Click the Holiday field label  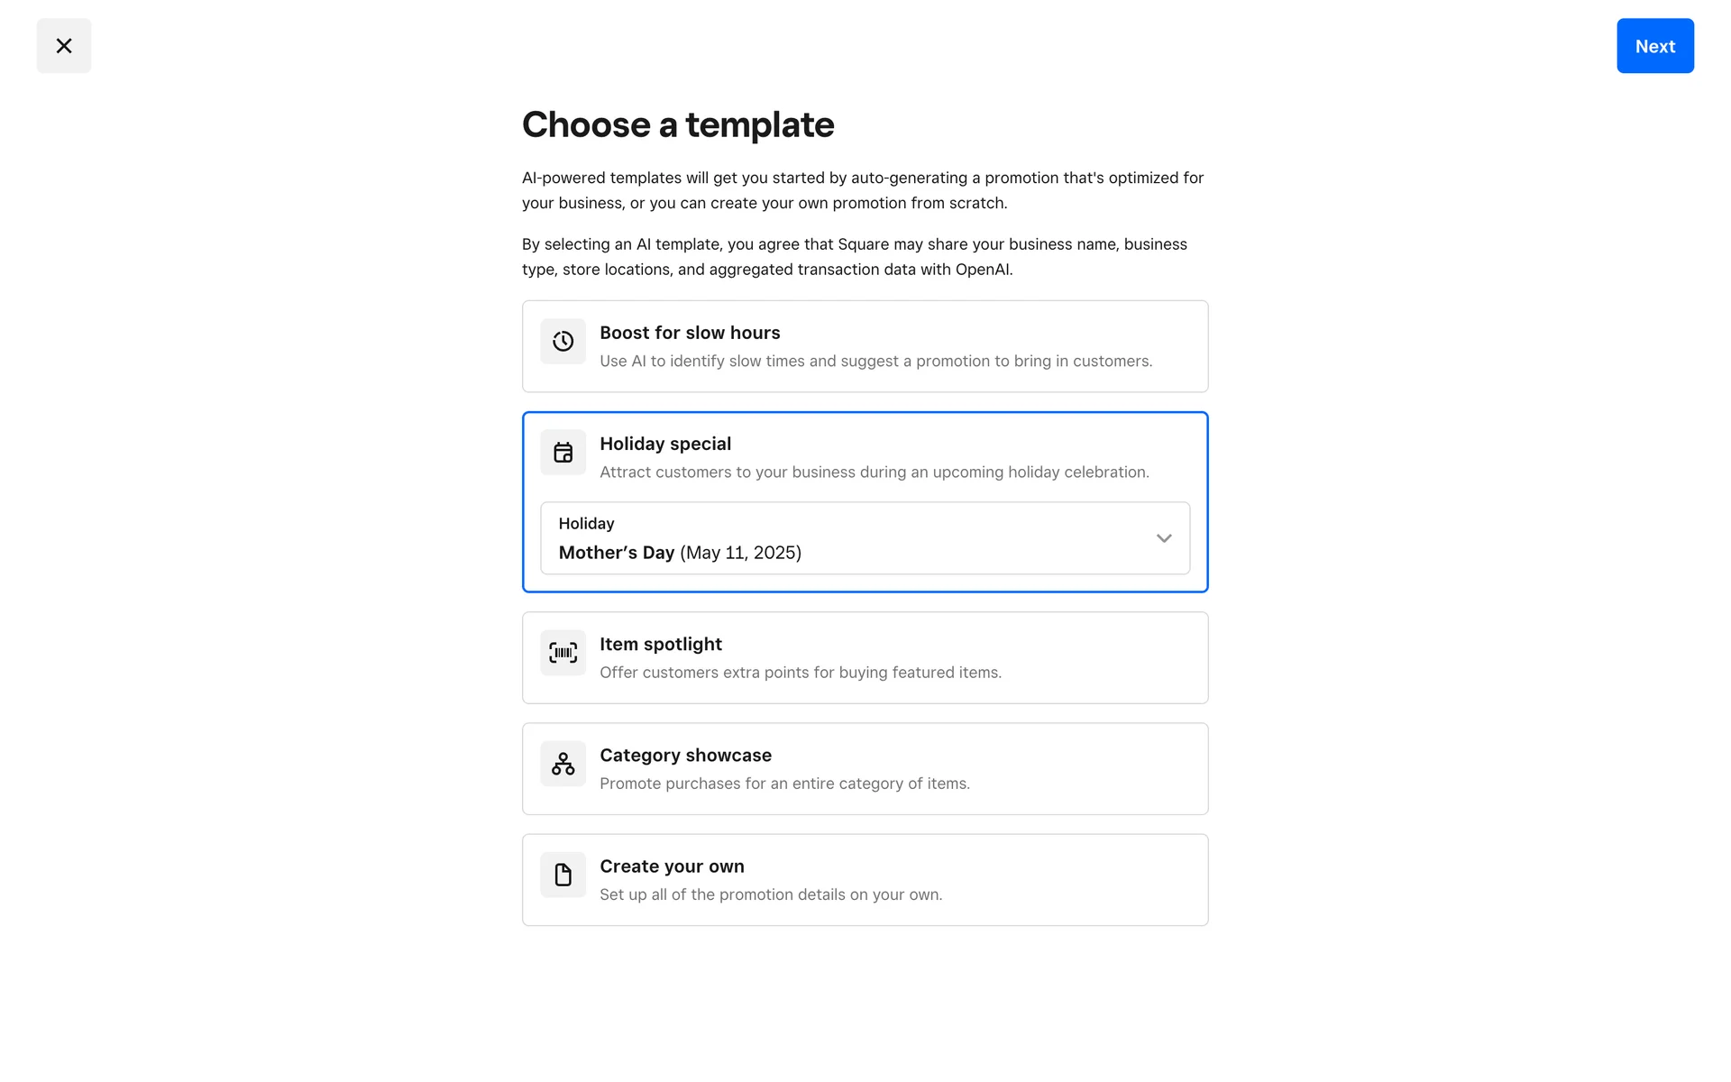(x=586, y=524)
